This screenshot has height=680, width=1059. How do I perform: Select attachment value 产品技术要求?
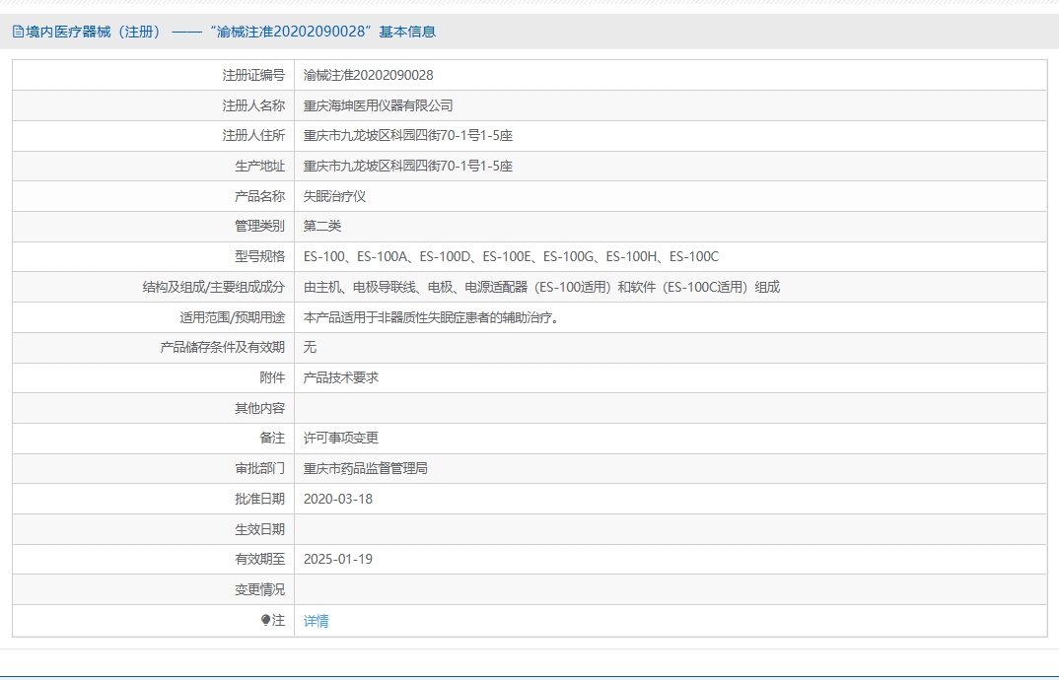tap(341, 377)
